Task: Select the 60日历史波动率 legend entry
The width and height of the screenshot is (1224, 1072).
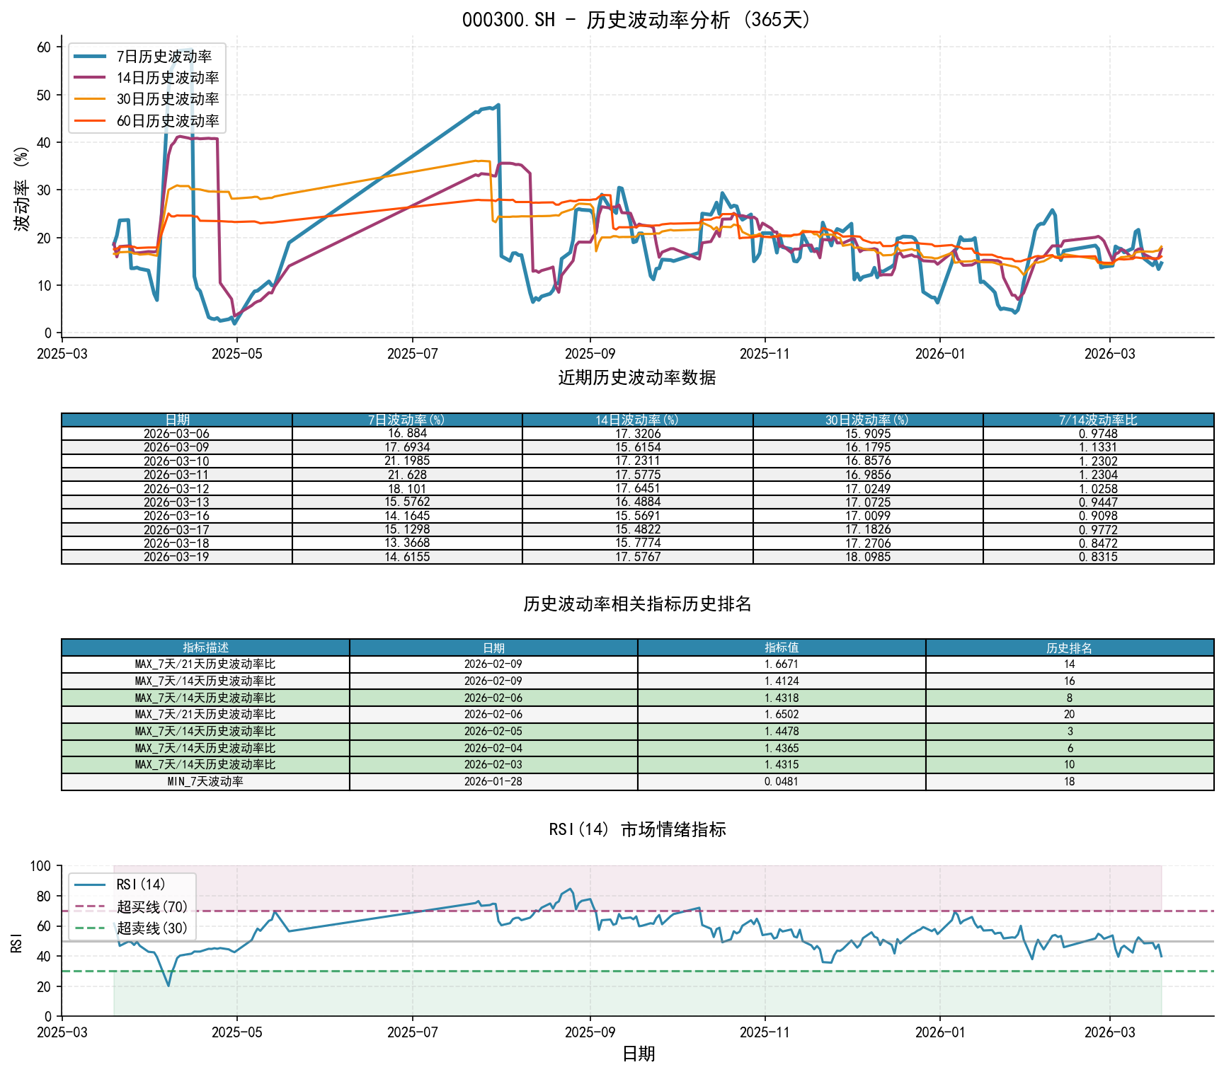Action: [x=167, y=121]
